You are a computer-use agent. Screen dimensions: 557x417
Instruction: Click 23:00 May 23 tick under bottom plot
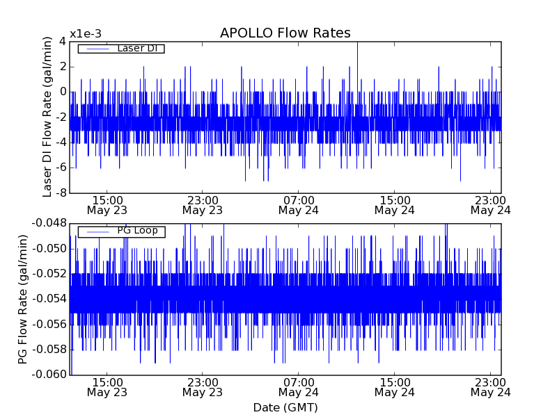click(203, 386)
